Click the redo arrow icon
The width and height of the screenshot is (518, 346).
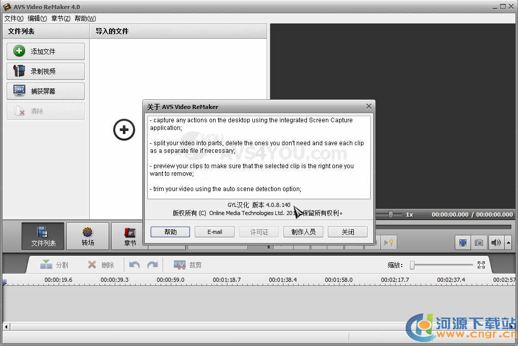pyautogui.click(x=152, y=265)
